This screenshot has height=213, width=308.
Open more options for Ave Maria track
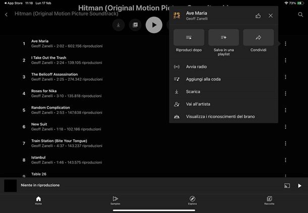click(x=285, y=43)
